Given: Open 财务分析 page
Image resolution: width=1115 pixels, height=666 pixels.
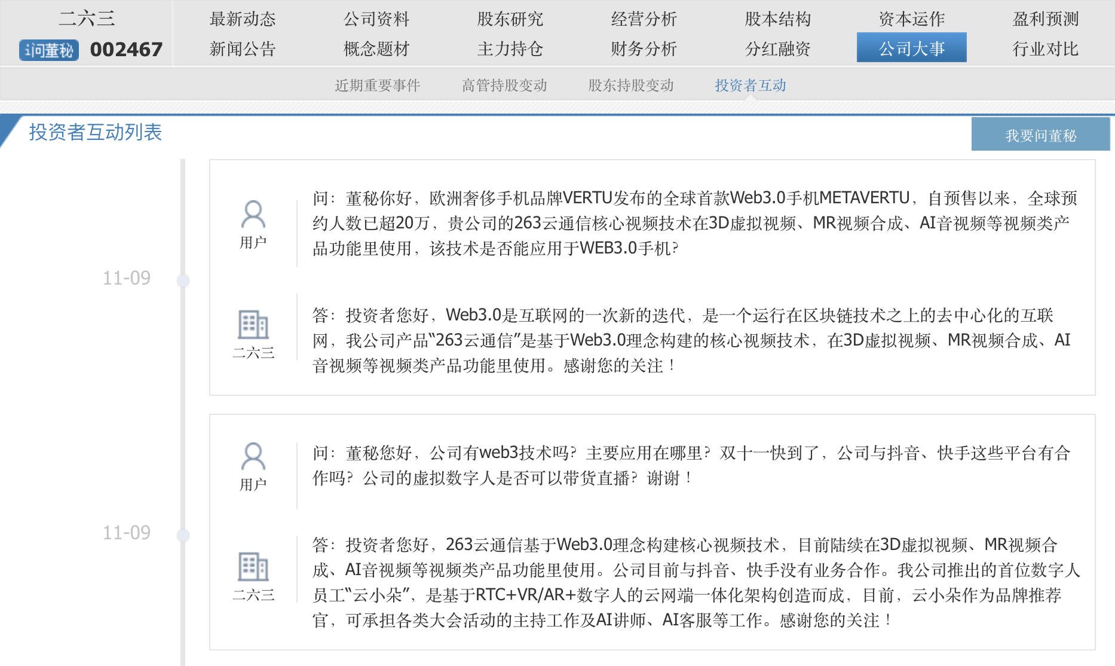Looking at the screenshot, I should [x=644, y=49].
